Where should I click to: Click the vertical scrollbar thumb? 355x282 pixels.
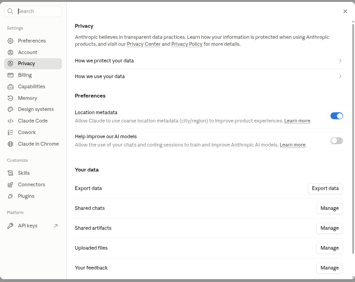click(353, 139)
